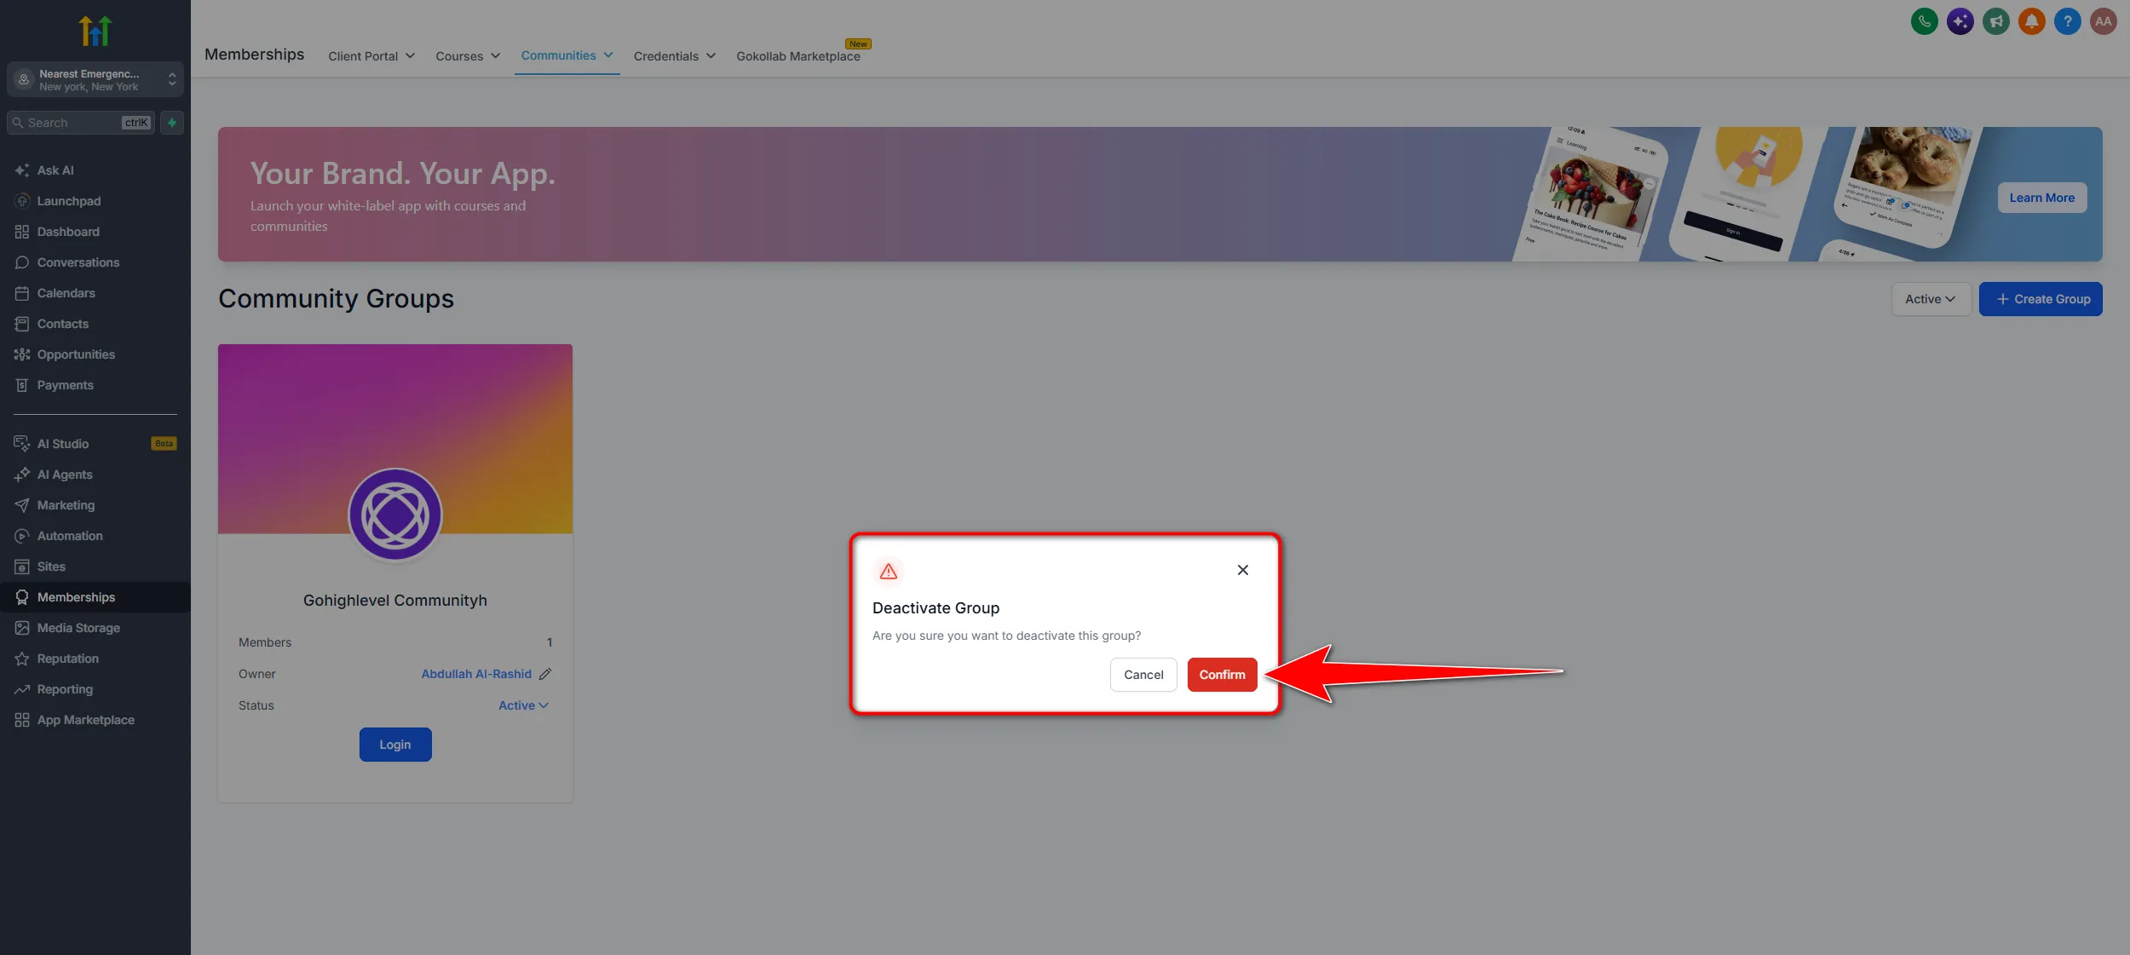Open the Gokollab Marketplace tab
The height and width of the screenshot is (955, 2130).
(798, 56)
